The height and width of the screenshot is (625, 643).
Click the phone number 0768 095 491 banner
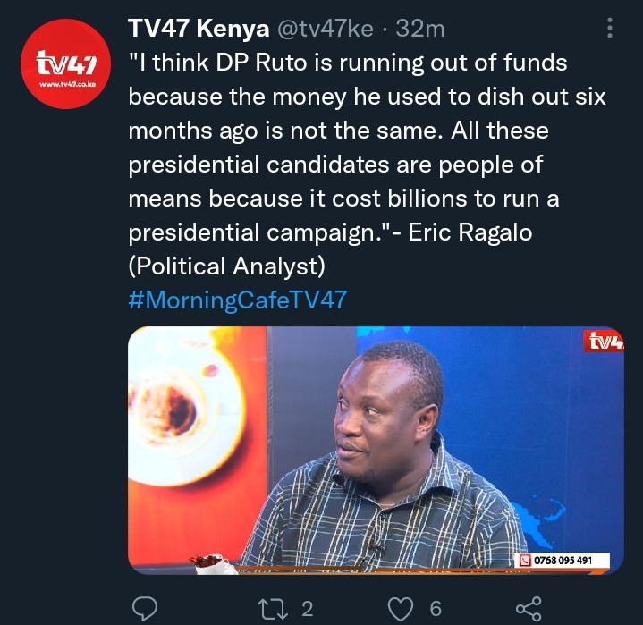pyautogui.click(x=564, y=561)
